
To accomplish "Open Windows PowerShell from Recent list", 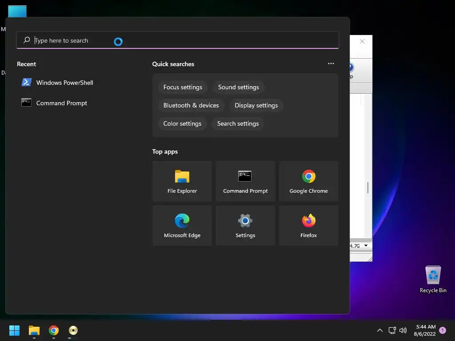I will [x=57, y=83].
